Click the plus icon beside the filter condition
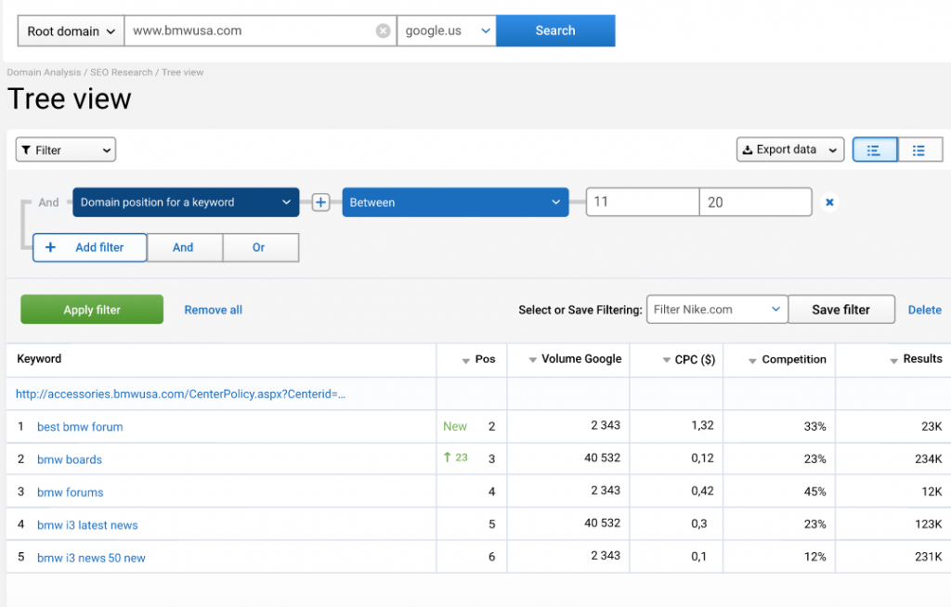This screenshot has height=607, width=951. tap(320, 201)
